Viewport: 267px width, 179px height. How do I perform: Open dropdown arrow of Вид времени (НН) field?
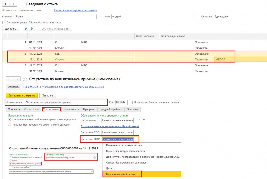pyautogui.click(x=93, y=158)
